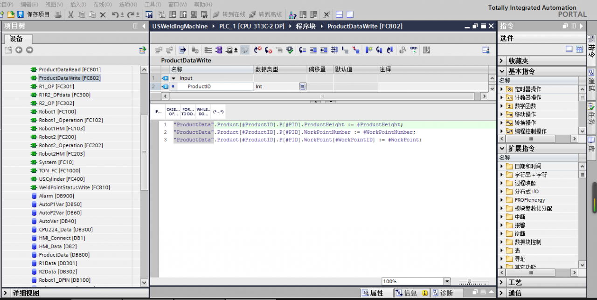Viewport: 597px width, 300px height.
Task: Expand the 收藏夹 favorites section
Action: pos(502,61)
